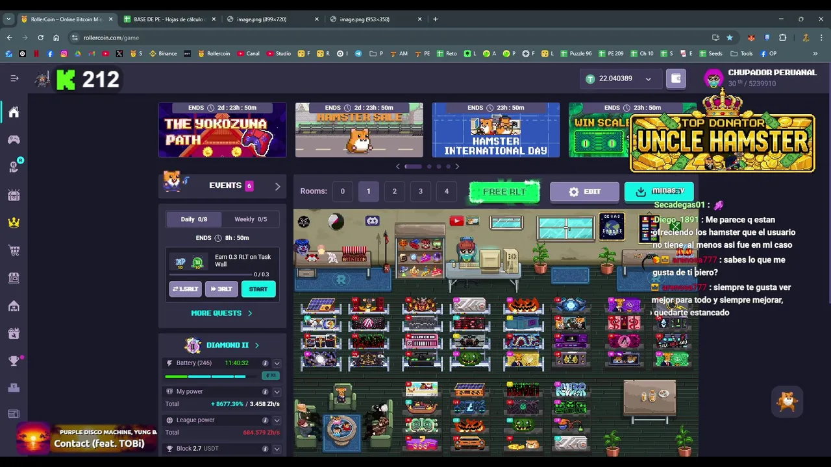Click the 3RLT skip quest button

221,289
